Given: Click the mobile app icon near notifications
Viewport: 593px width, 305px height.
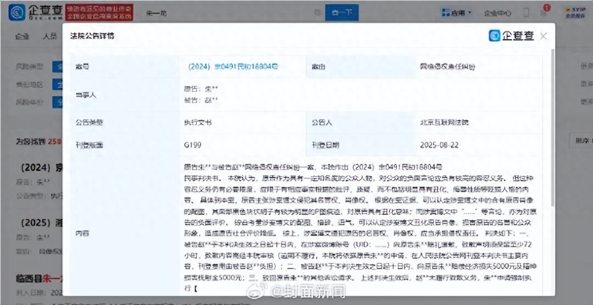Looking at the screenshot, I should (526, 12).
